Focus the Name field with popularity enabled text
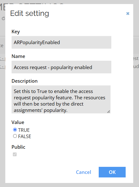Viewport: 139px width, 187px height. pos(61,67)
